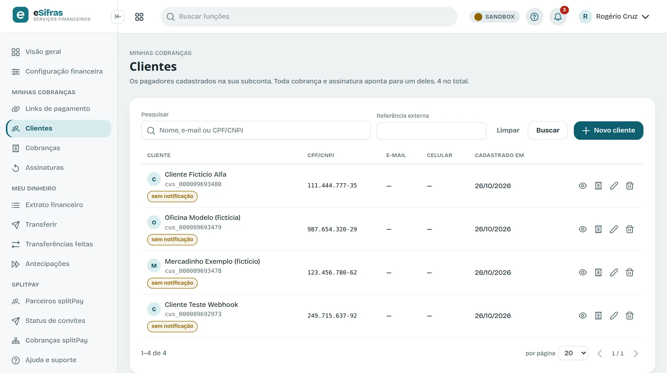Open the help question mark icon
The image size is (667, 373).
click(534, 17)
